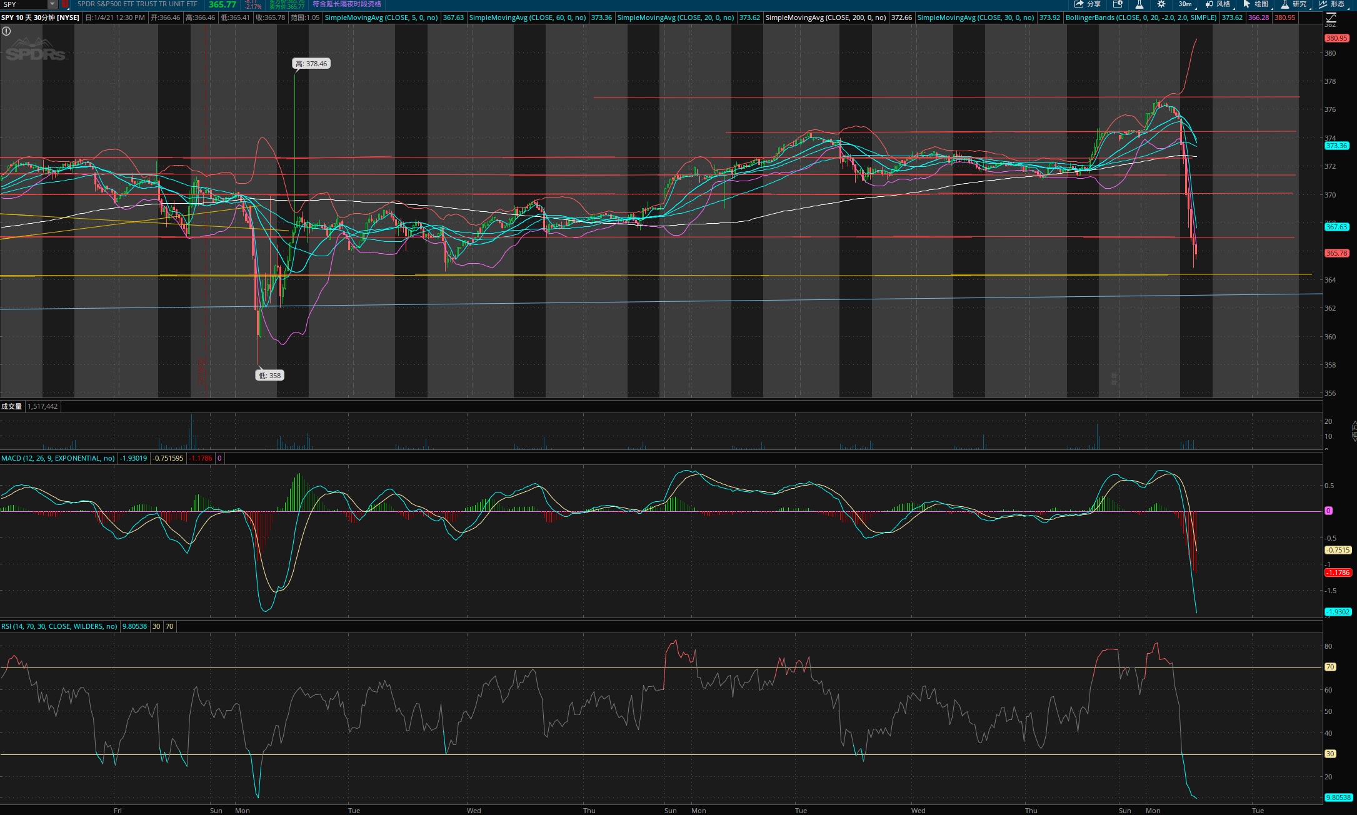Screen dimensions: 1357x815
Task: Click the info exclamation icon on the chart
Action: [6, 31]
